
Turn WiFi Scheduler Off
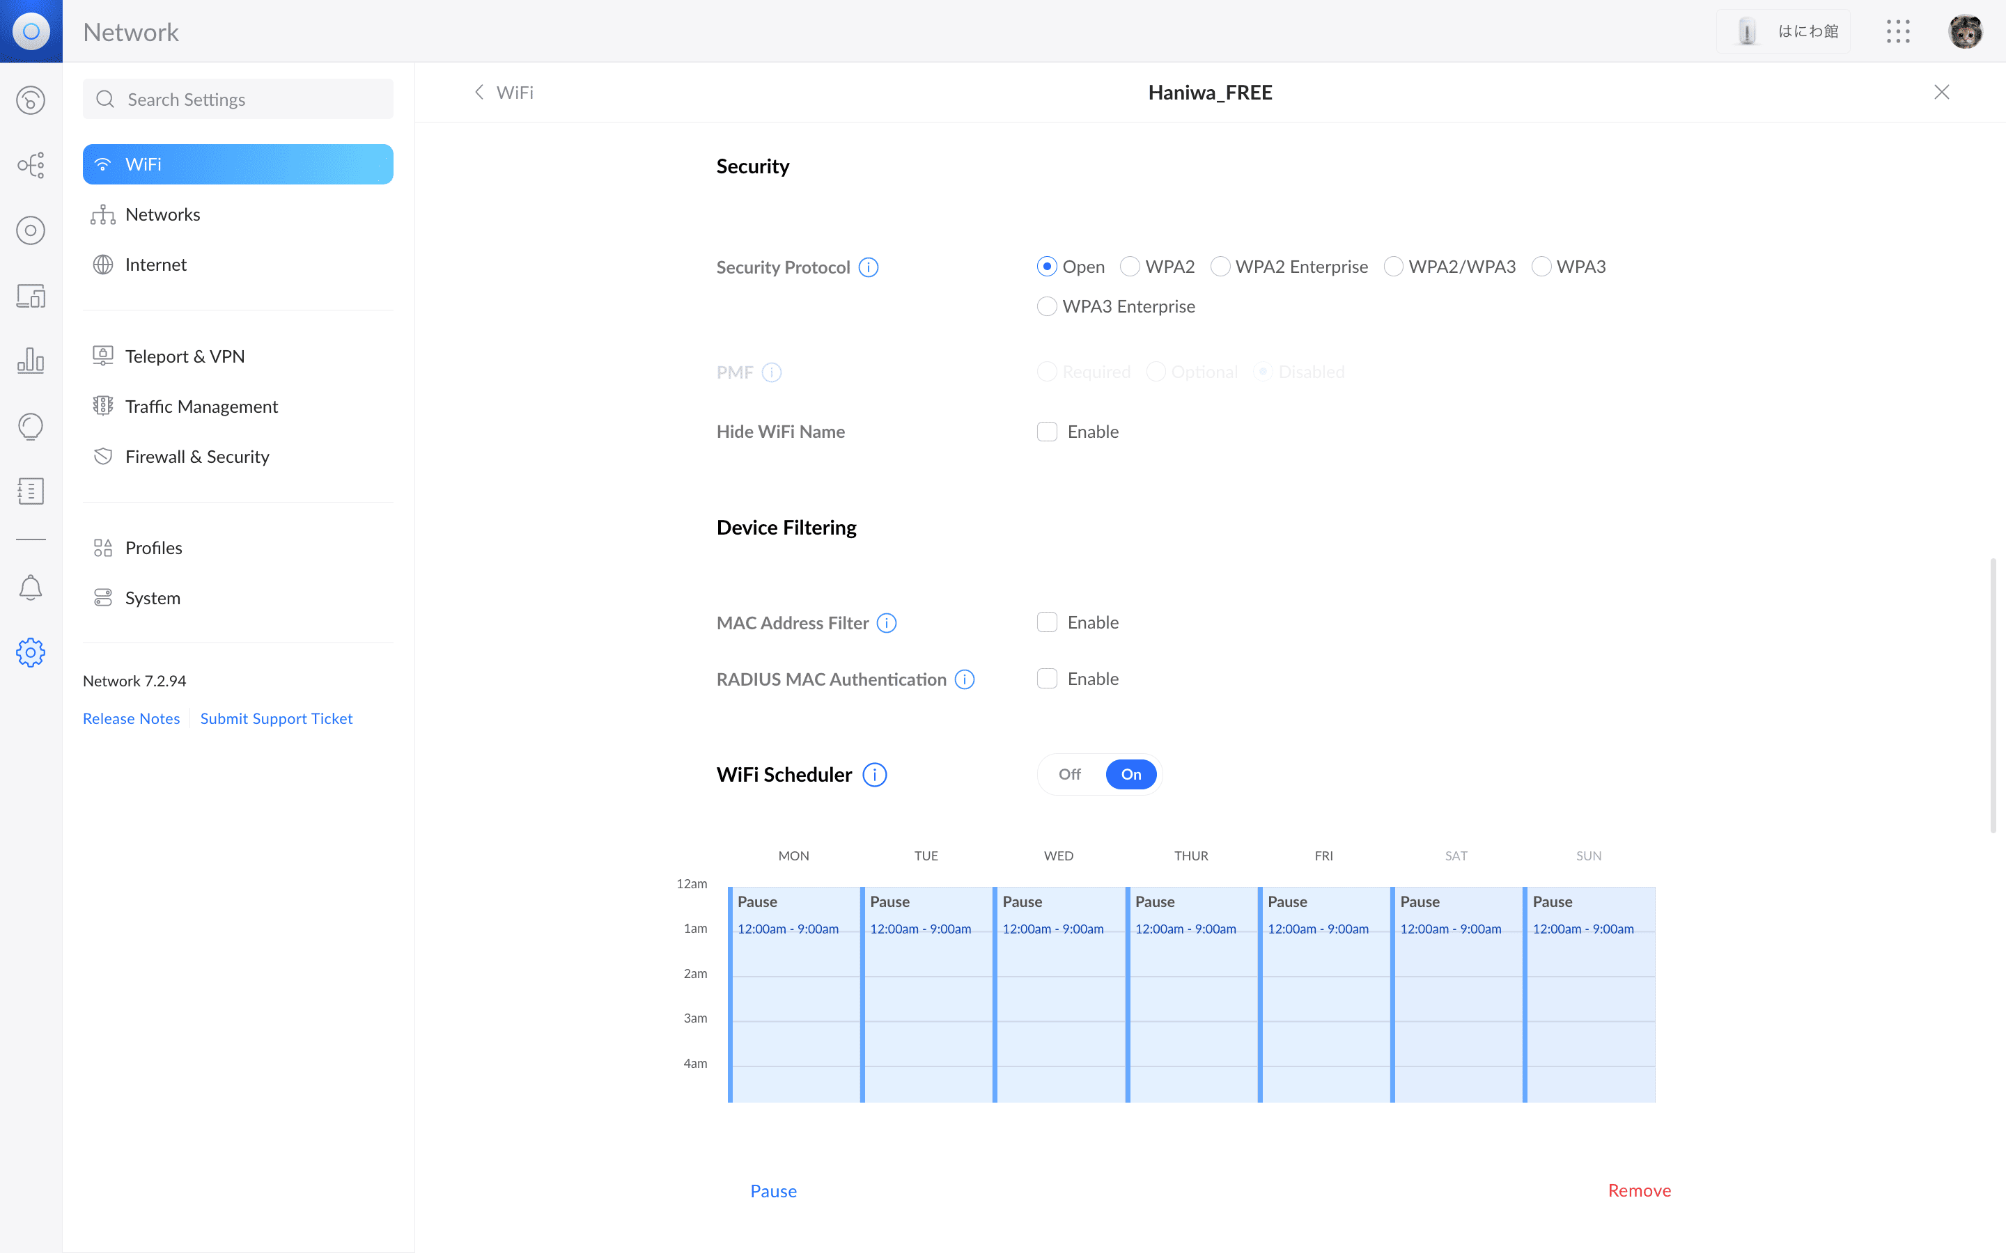click(1069, 774)
